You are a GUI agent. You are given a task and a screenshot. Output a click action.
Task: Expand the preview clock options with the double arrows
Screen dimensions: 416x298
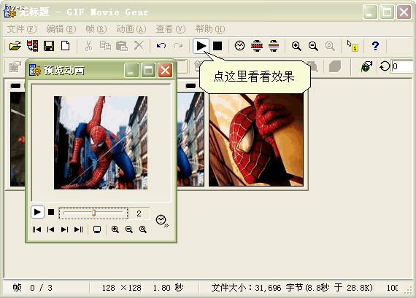point(162,221)
